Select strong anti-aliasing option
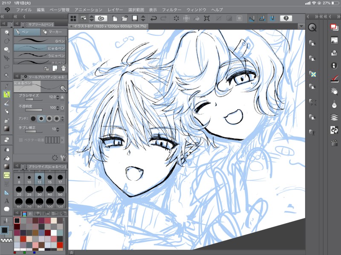This screenshot has height=255, width=341. coord(57,119)
